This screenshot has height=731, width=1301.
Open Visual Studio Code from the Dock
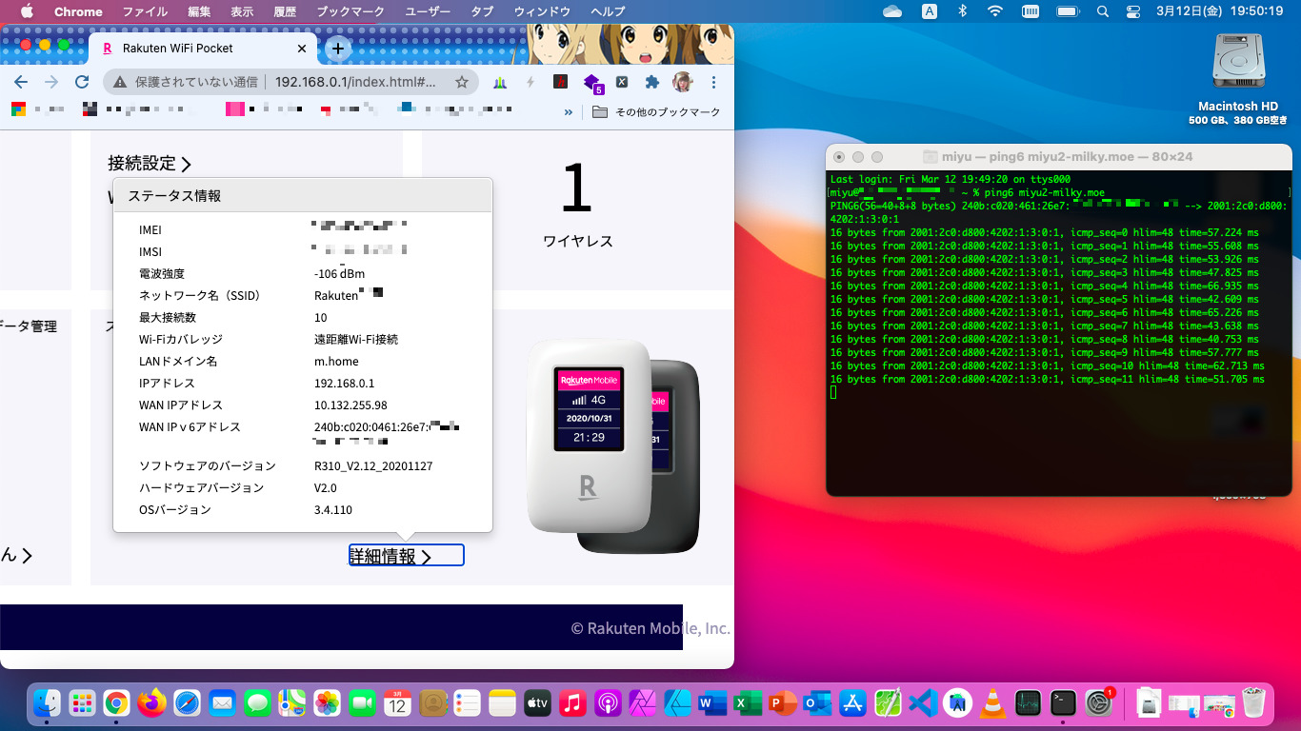(x=920, y=703)
